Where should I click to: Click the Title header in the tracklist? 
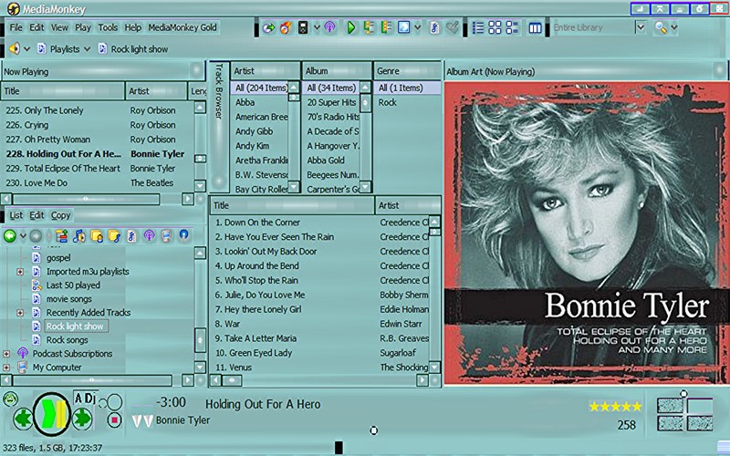[292, 205]
